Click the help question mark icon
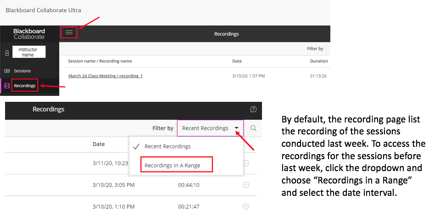The height and width of the screenshot is (222, 440). pyautogui.click(x=253, y=109)
